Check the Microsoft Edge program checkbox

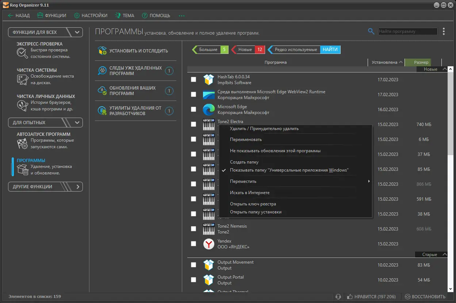193,109
